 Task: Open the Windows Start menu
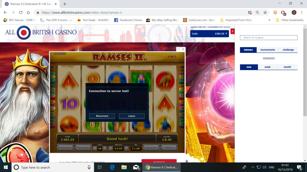[x=6, y=167]
